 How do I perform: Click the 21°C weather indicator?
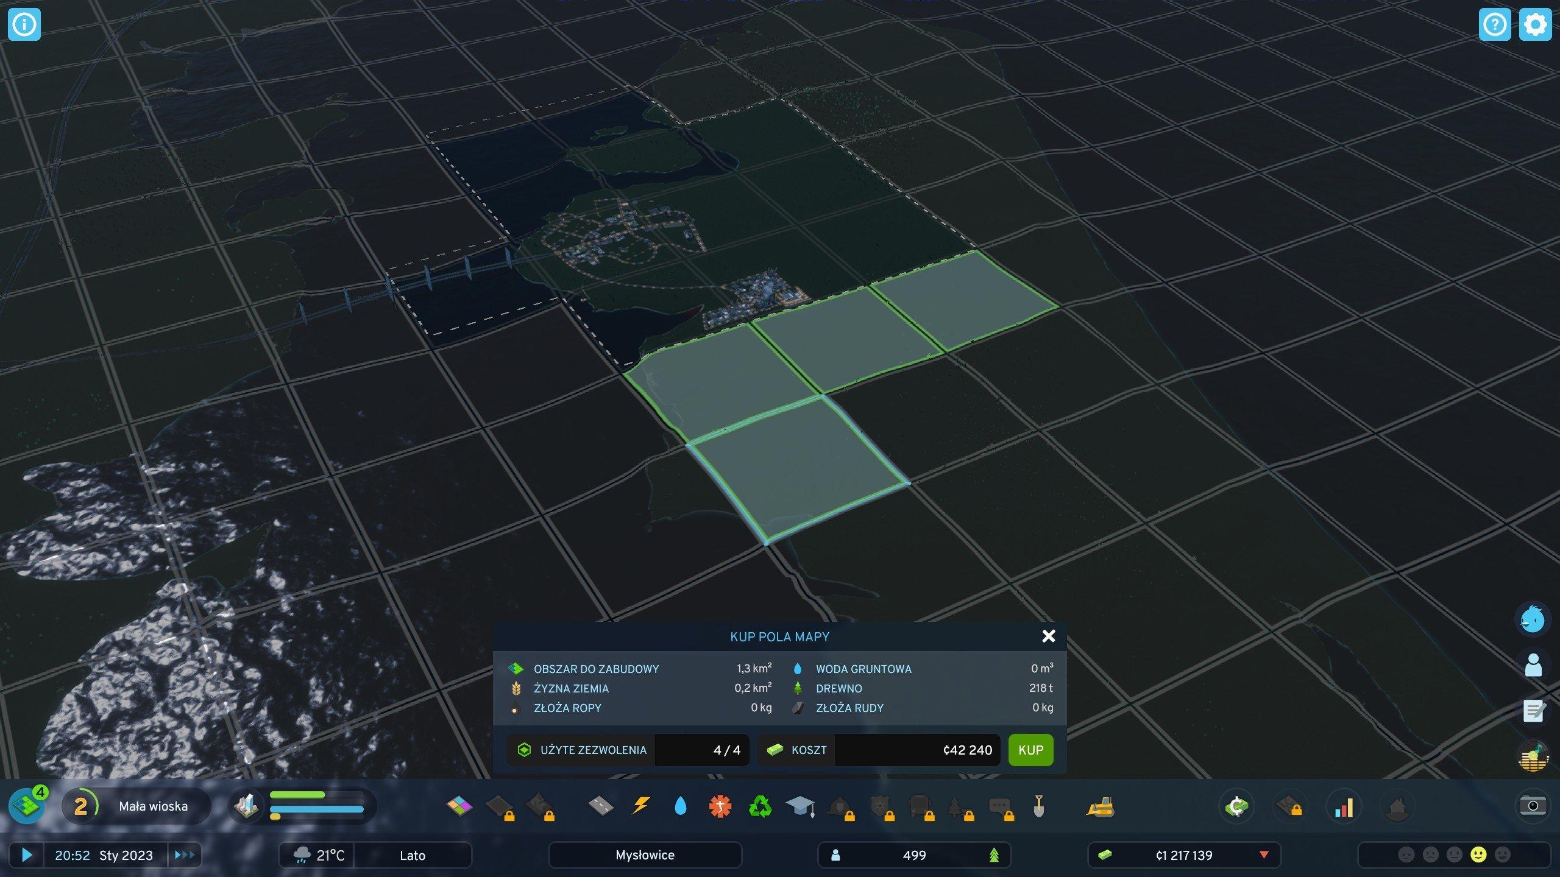point(316,855)
